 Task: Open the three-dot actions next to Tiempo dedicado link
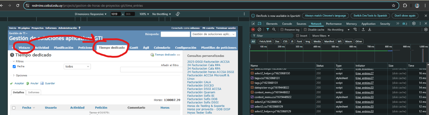pos(178,55)
